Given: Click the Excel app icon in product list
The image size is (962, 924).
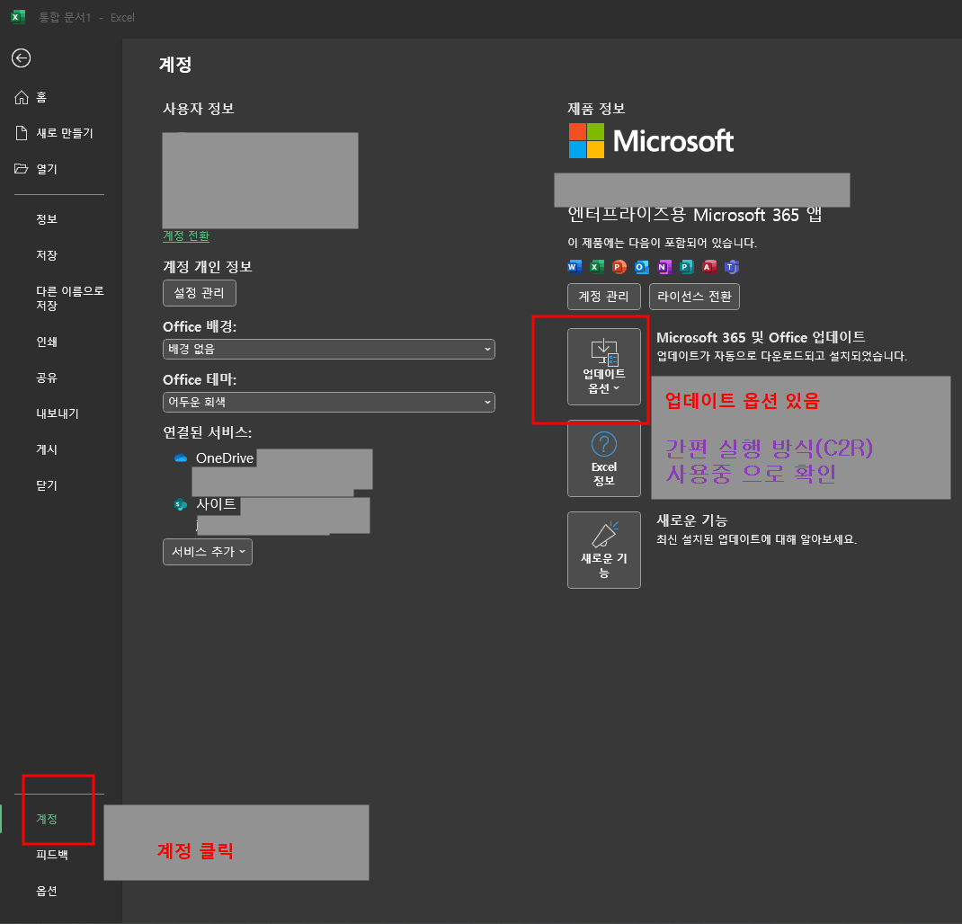Looking at the screenshot, I should [596, 267].
